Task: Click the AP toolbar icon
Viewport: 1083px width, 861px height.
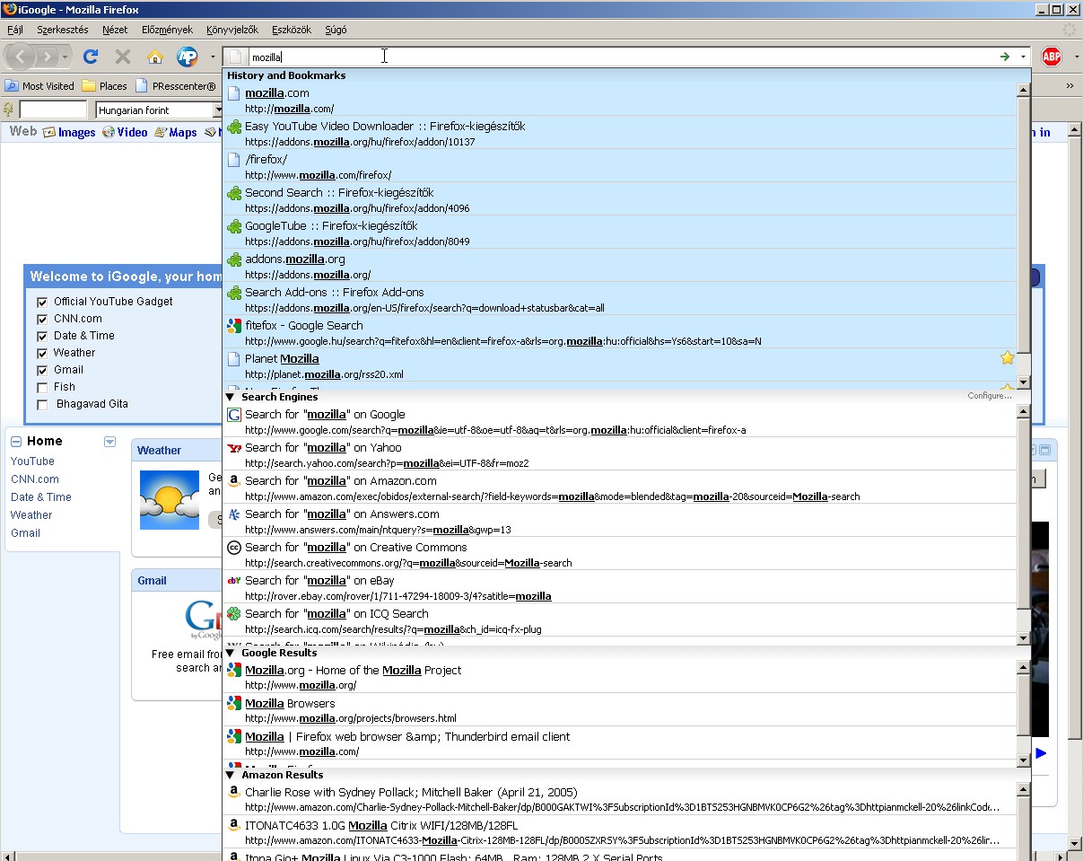Action: (188, 57)
